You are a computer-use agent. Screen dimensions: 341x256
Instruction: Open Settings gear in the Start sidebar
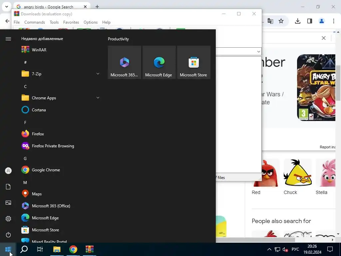8,219
